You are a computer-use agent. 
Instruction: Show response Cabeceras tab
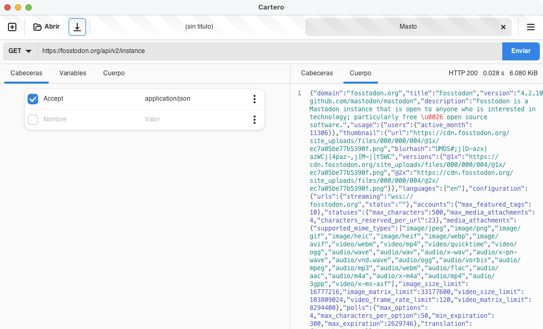tap(317, 73)
